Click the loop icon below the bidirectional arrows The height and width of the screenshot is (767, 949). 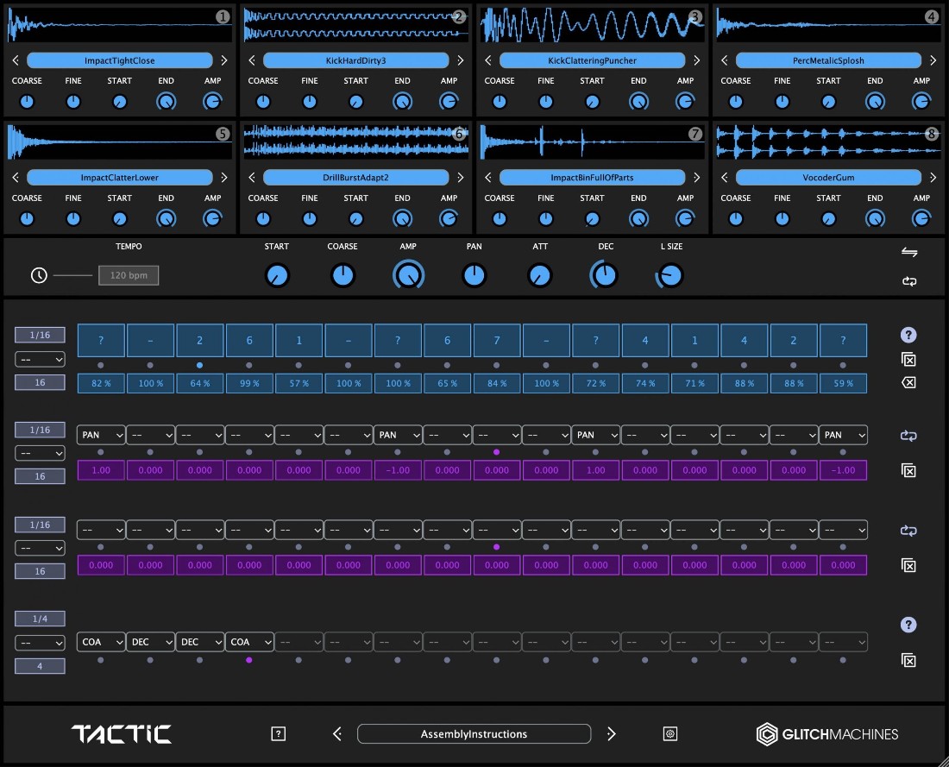pyautogui.click(x=909, y=281)
